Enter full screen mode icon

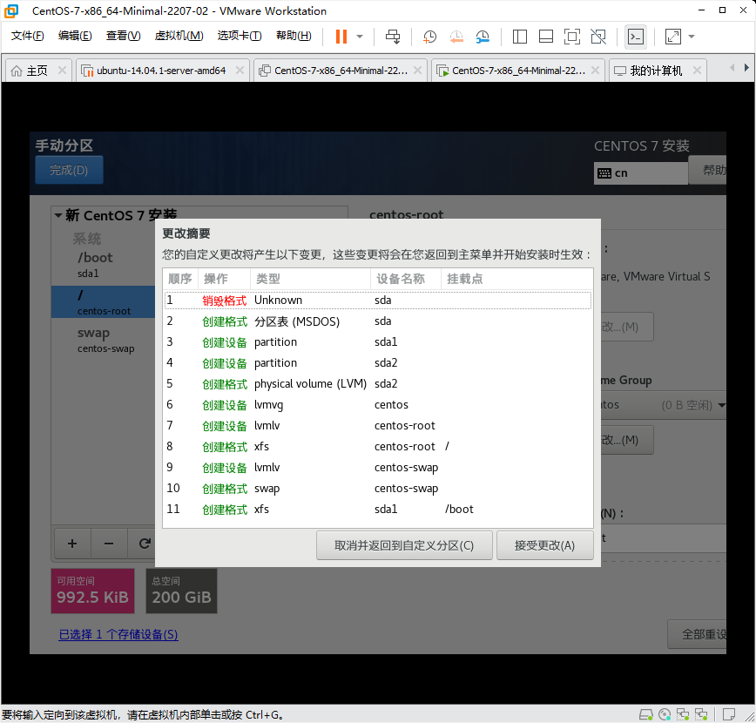[572, 37]
